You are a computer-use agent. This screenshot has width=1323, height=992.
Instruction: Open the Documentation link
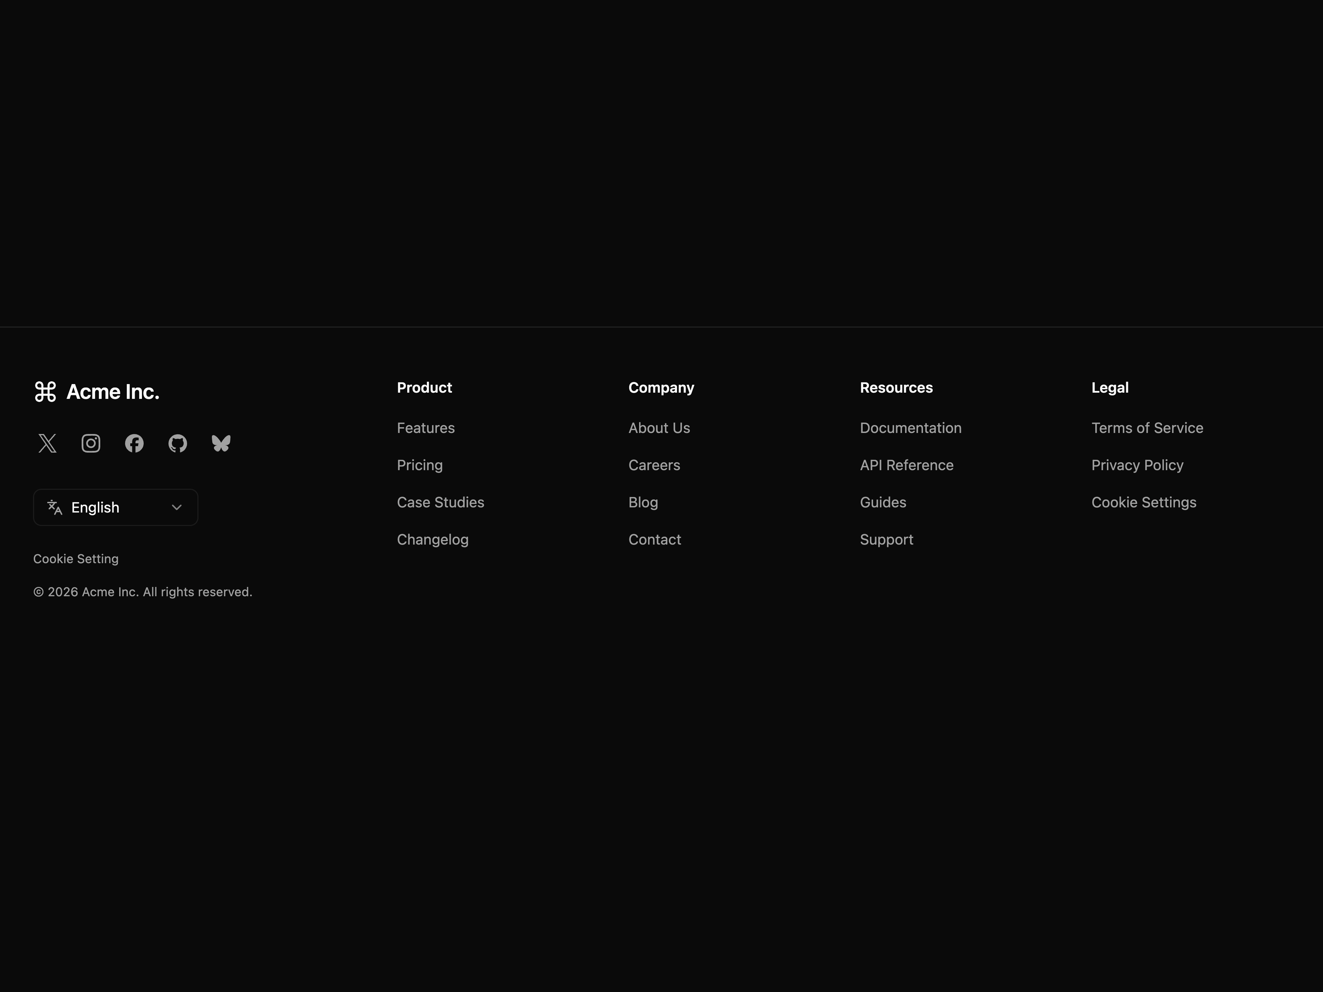click(x=911, y=428)
